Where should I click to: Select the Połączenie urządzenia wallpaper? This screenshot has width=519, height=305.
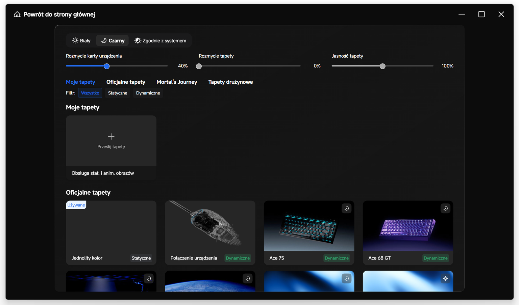[210, 233]
